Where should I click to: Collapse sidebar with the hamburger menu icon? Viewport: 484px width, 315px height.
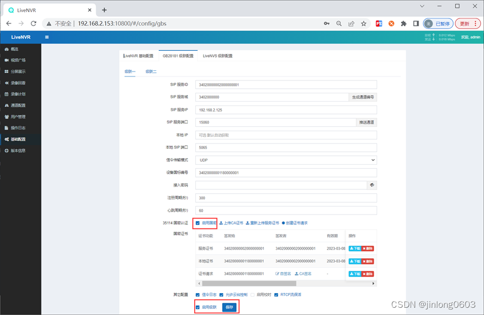(47, 37)
